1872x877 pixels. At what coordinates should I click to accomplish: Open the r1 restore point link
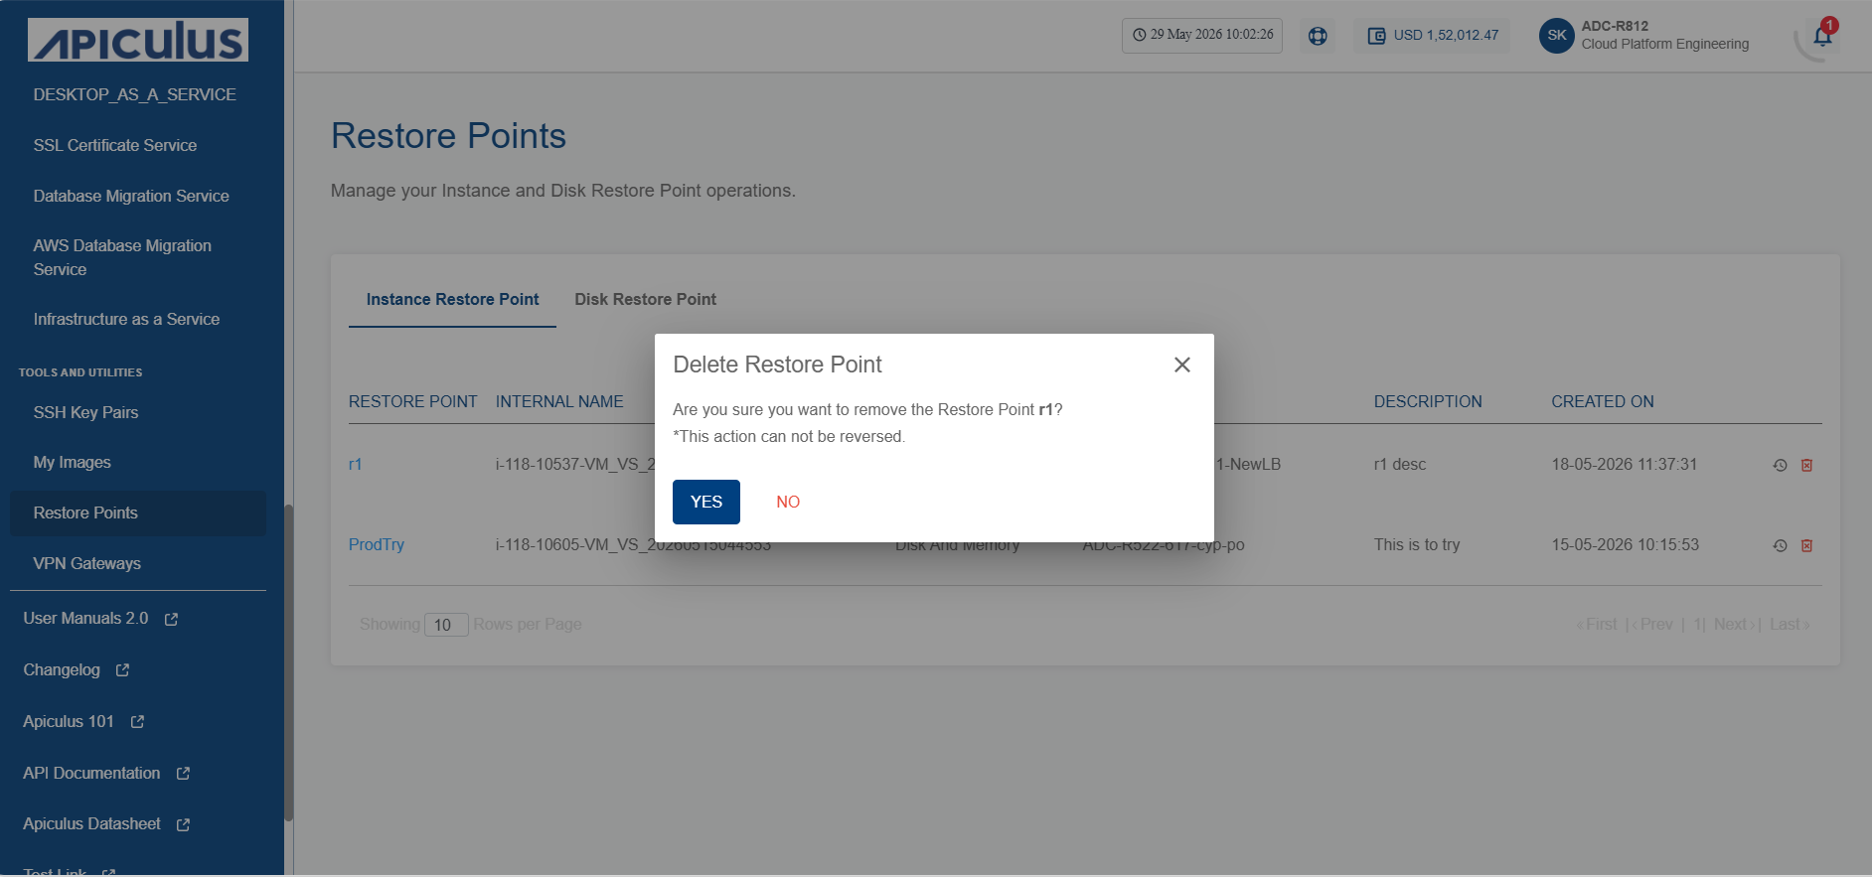coord(355,464)
